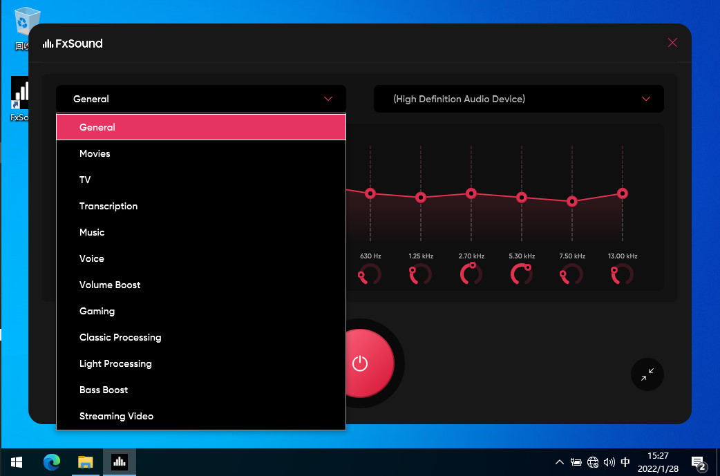Click the 630 Hz frequency knob
720x476 pixels.
370,274
